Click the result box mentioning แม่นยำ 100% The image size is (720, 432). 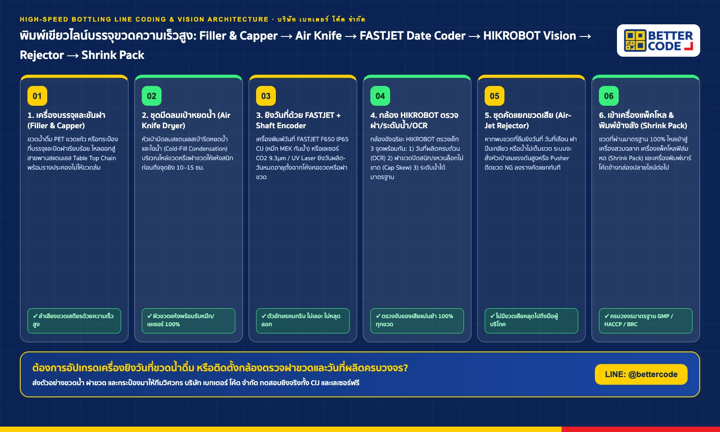pyautogui.click(x=417, y=321)
